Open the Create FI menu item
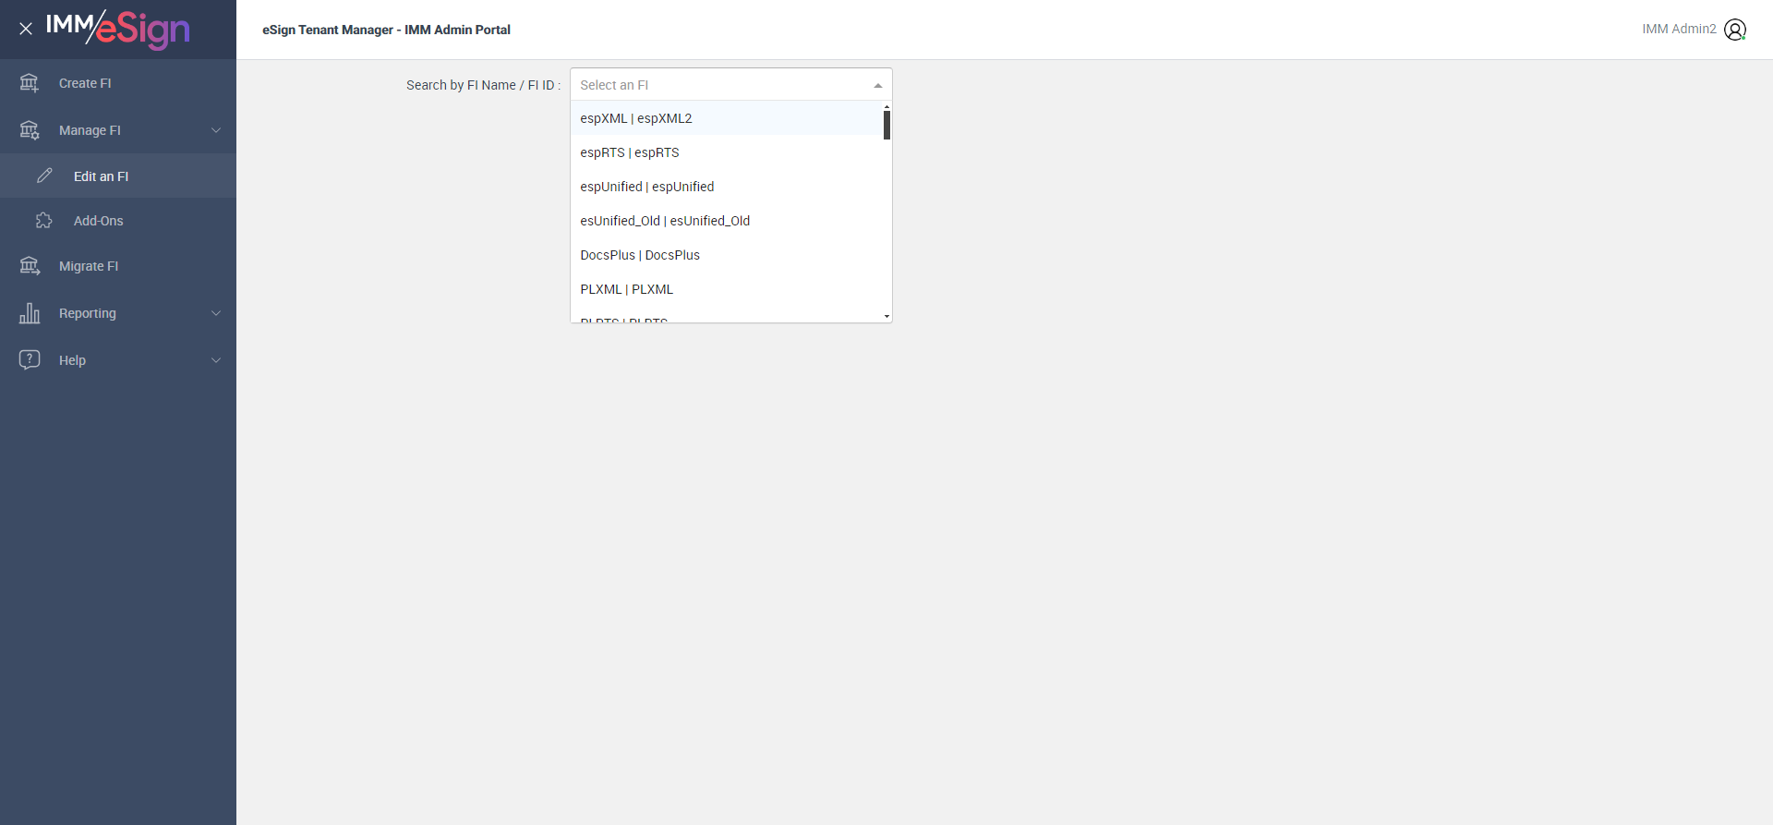 (x=118, y=83)
